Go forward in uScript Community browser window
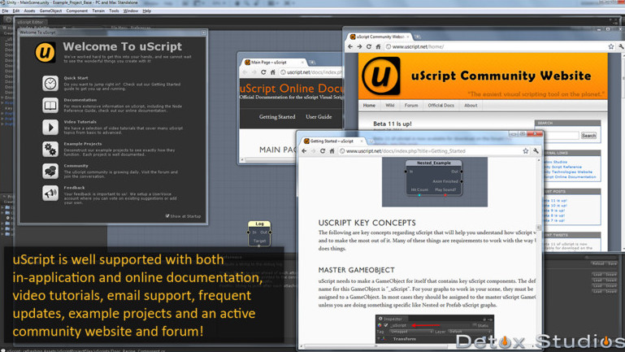The width and height of the screenshot is (625, 352). pyautogui.click(x=359, y=46)
